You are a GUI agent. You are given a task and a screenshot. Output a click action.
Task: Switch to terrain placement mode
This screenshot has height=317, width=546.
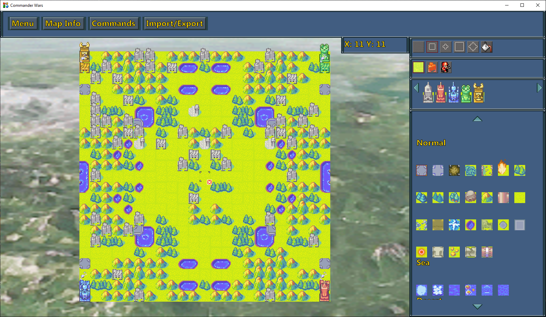coord(419,67)
